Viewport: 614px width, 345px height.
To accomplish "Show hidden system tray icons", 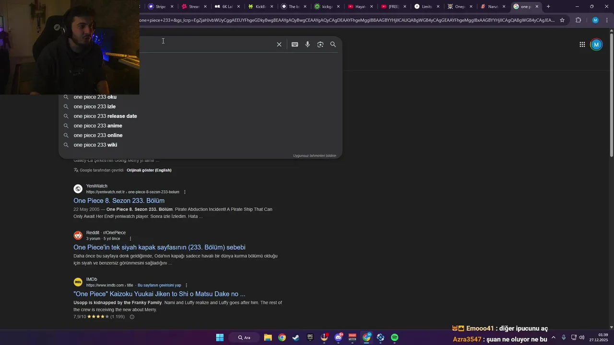I will [553, 337].
